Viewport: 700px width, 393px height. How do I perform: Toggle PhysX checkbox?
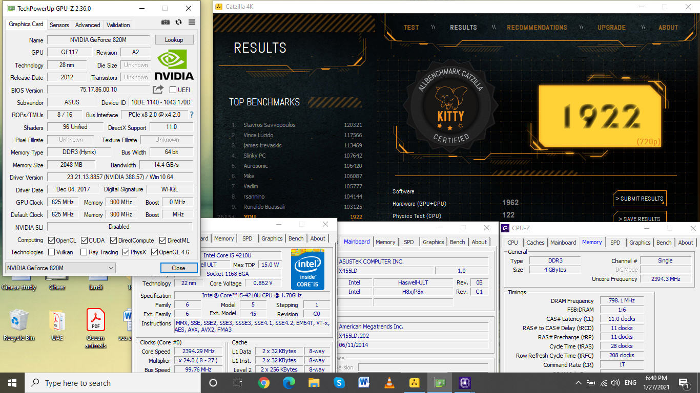click(x=125, y=252)
